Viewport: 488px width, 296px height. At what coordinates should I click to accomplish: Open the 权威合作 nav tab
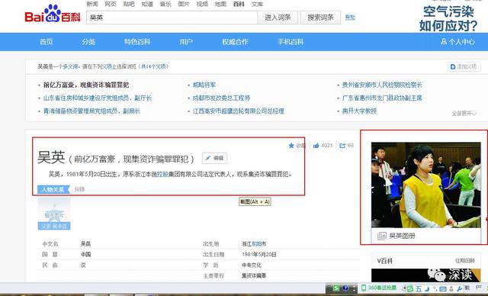pyautogui.click(x=235, y=42)
